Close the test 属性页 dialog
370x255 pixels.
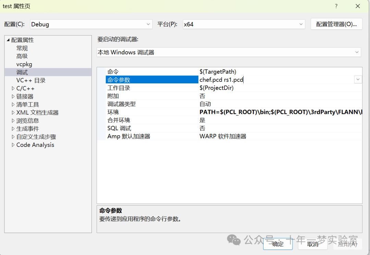click(358, 6)
